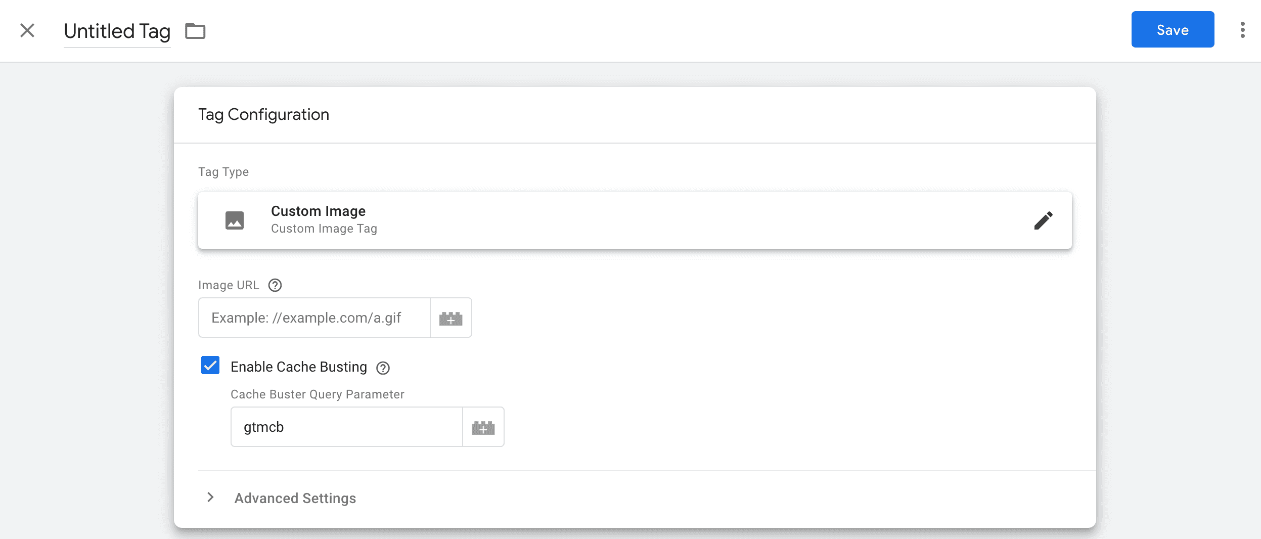
Task: Click the gtmcb parameter input field
Action: tap(346, 427)
